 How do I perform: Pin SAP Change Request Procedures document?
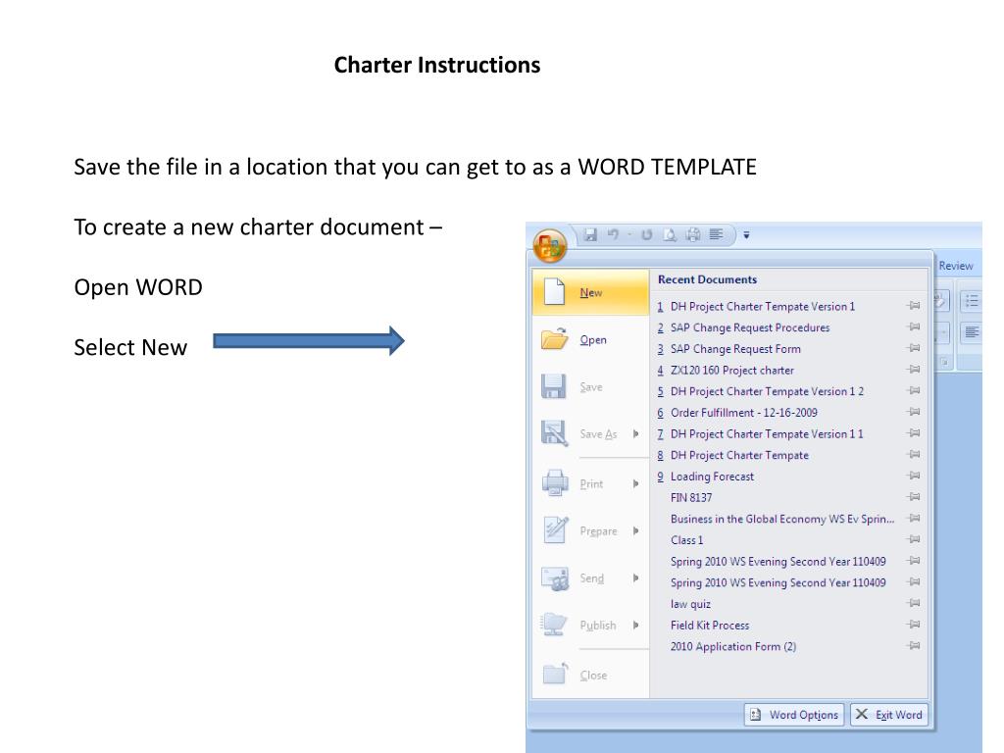pyautogui.click(x=914, y=326)
